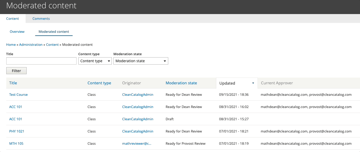The image size is (360, 152).
Task: Select the Moderated content sub-tab
Action: [54, 31]
